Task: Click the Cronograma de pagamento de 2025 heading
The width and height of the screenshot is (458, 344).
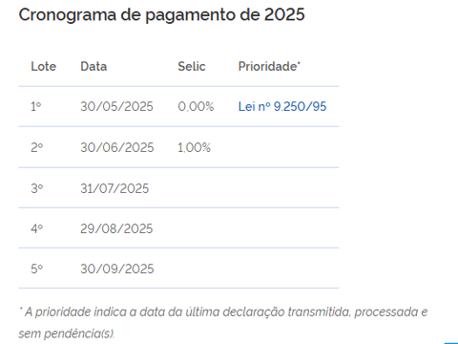Action: coord(161,15)
